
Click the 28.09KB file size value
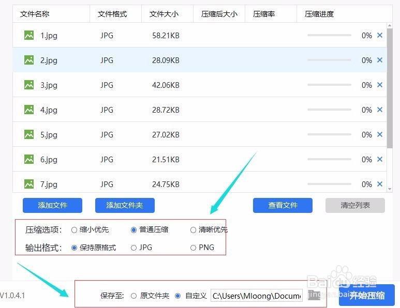pyautogui.click(x=166, y=60)
